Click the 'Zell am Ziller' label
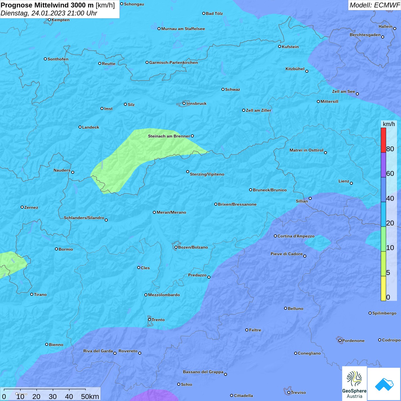401x401 pixels. coord(258,110)
